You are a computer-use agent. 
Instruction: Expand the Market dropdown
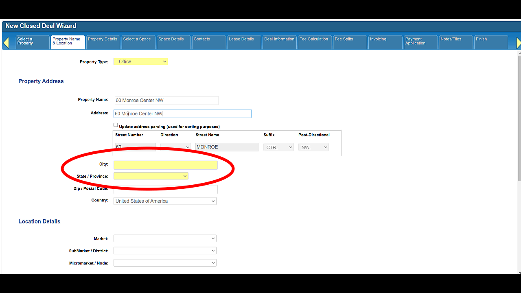[165, 238]
